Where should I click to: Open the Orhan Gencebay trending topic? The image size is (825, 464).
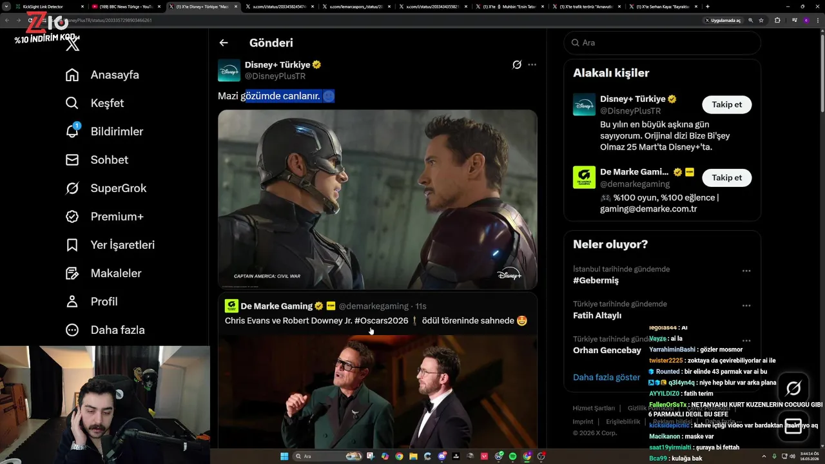[607, 350]
